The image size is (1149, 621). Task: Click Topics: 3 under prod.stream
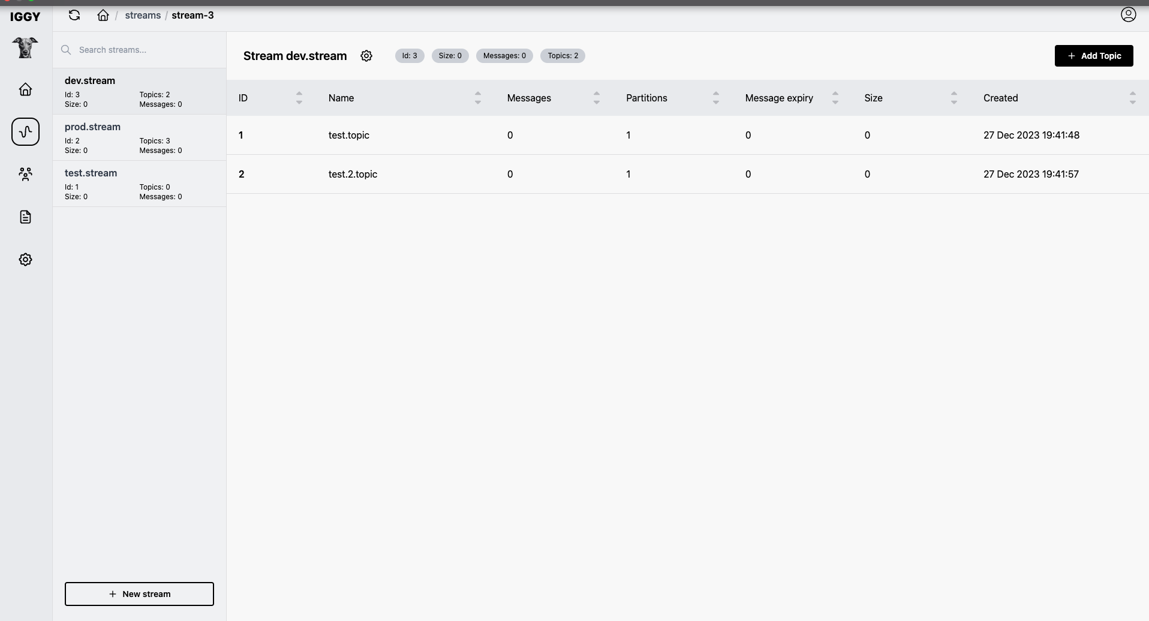155,141
